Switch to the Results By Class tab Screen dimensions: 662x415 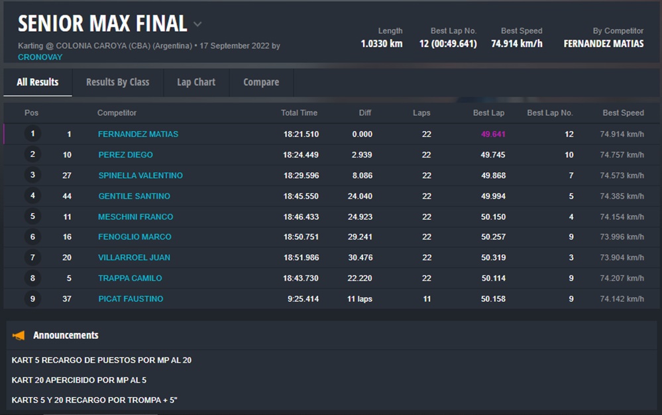click(x=117, y=82)
